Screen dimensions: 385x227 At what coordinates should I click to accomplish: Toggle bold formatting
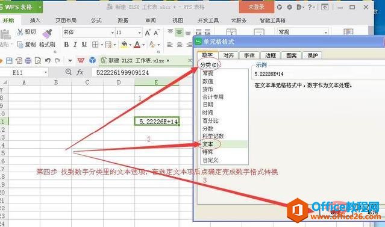pos(66,45)
